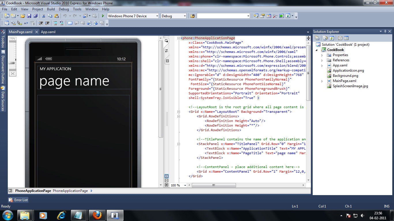Save the file with the Save icon
This screenshot has width=394, height=221.
point(29,16)
